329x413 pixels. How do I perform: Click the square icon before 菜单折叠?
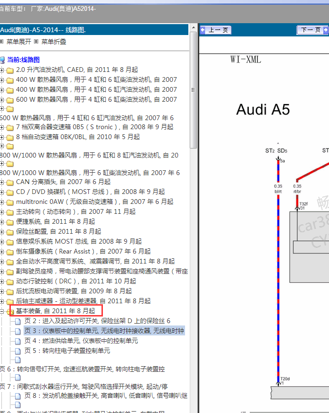pos(36,42)
